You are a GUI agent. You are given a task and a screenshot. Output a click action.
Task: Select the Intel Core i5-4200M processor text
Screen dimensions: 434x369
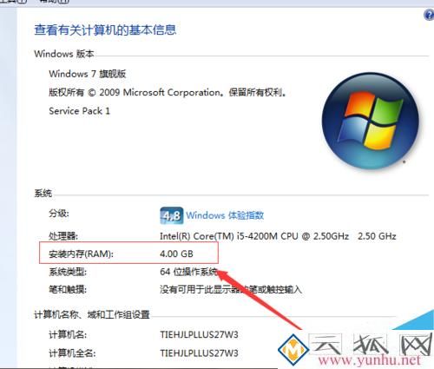tap(278, 236)
